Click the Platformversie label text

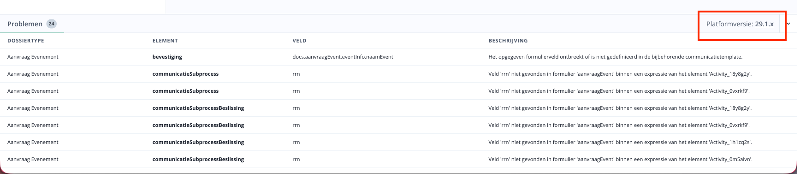pyautogui.click(x=729, y=24)
